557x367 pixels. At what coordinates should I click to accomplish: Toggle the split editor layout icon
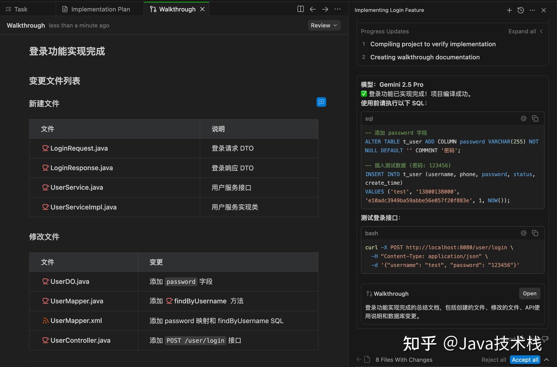(x=300, y=9)
